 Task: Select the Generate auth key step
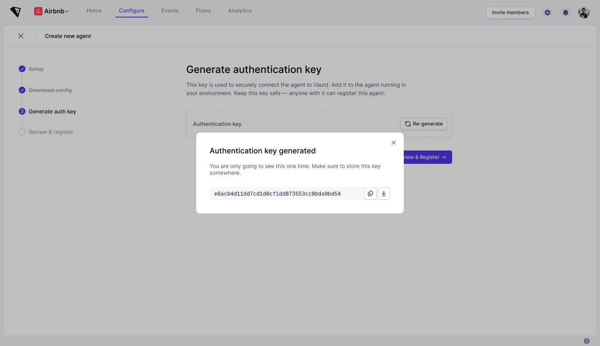(x=52, y=111)
